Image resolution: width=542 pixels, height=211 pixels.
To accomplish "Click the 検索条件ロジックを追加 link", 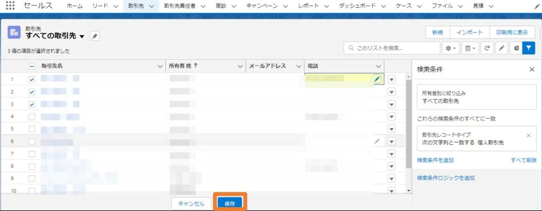I will pos(446,178).
